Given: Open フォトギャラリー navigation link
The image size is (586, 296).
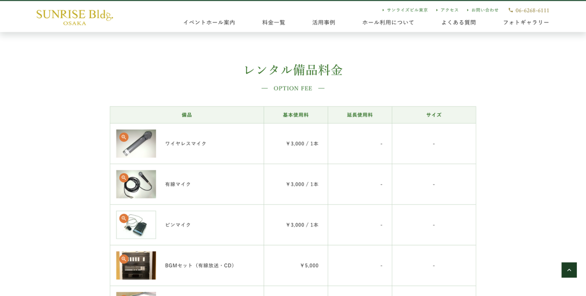Looking at the screenshot, I should (x=526, y=22).
